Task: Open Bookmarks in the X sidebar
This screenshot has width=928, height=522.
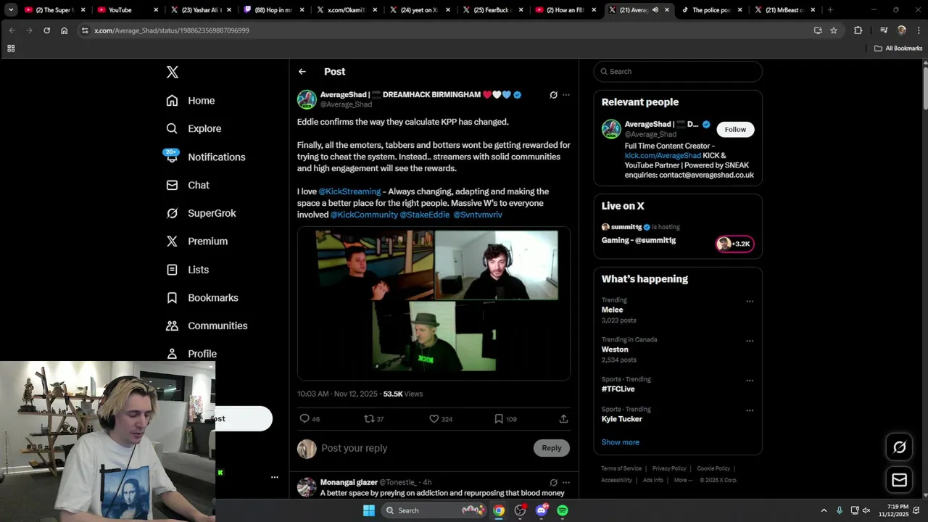Action: click(x=202, y=298)
